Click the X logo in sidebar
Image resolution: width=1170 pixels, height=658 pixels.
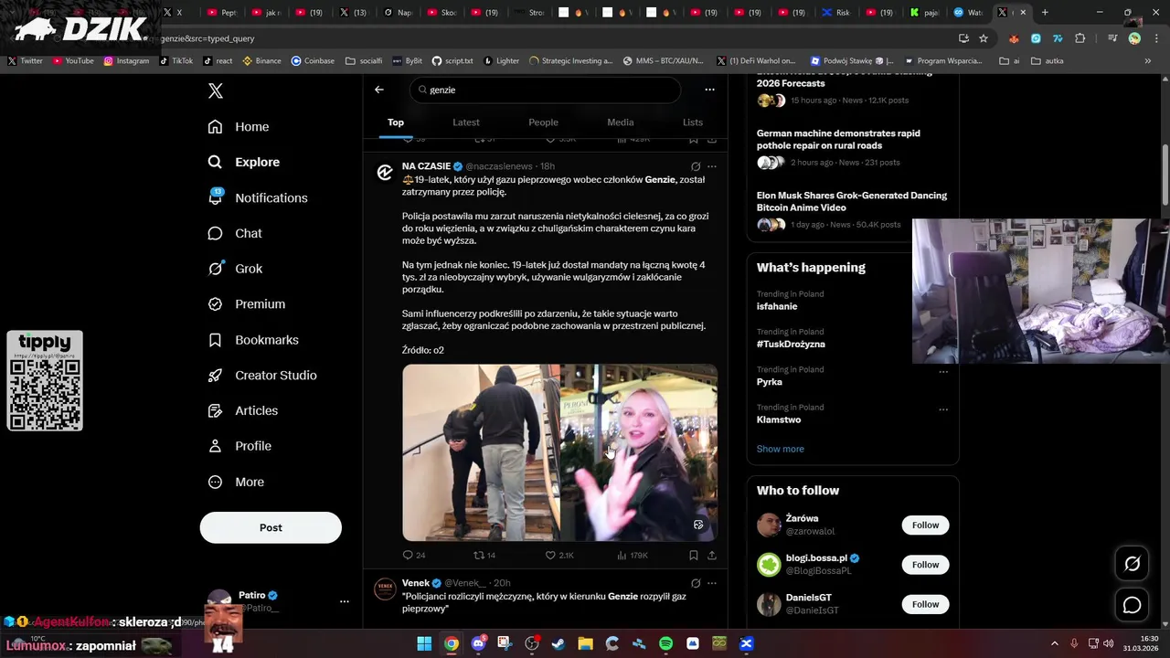[x=216, y=90]
